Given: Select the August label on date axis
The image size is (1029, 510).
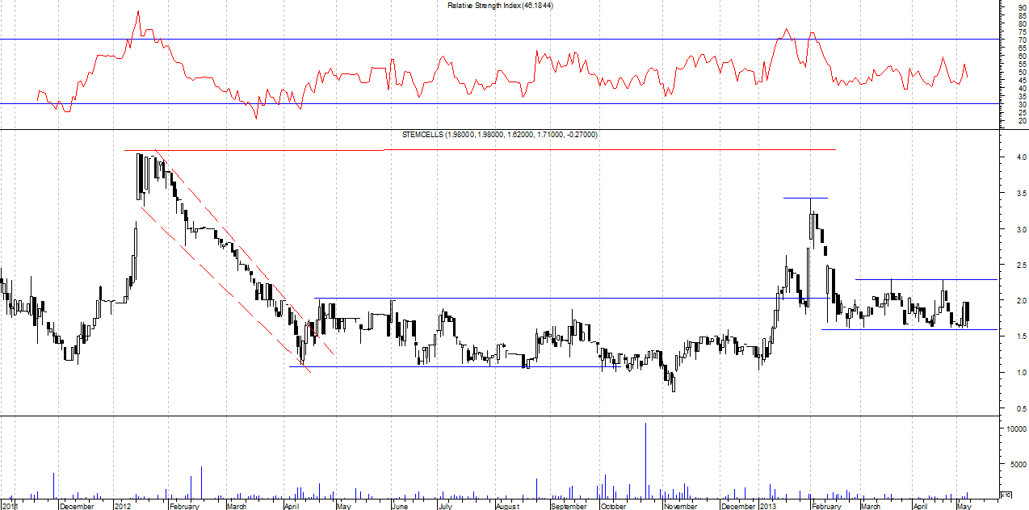Looking at the screenshot, I should click(508, 506).
